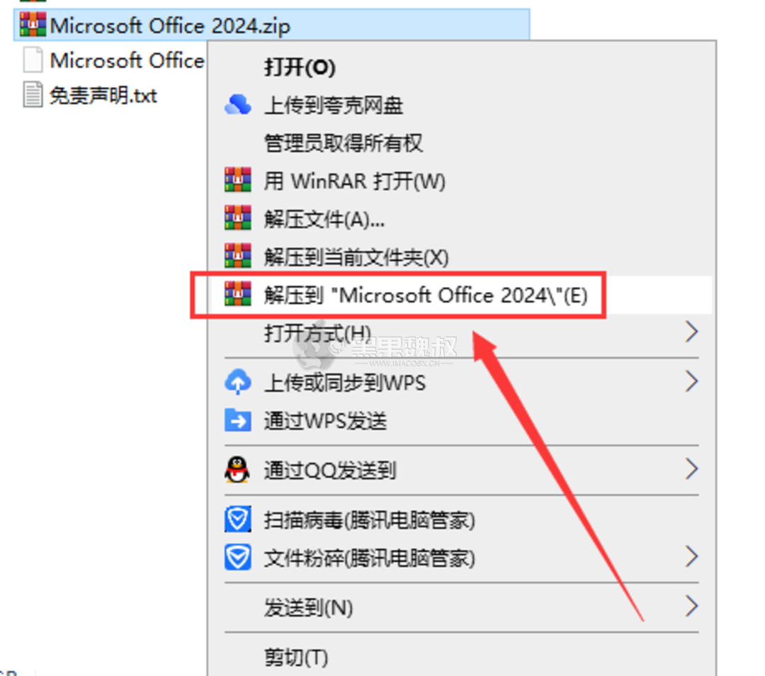This screenshot has width=765, height=676.
Task: Click 解压文件(A)... to open extraction dialog
Action: pos(319,219)
